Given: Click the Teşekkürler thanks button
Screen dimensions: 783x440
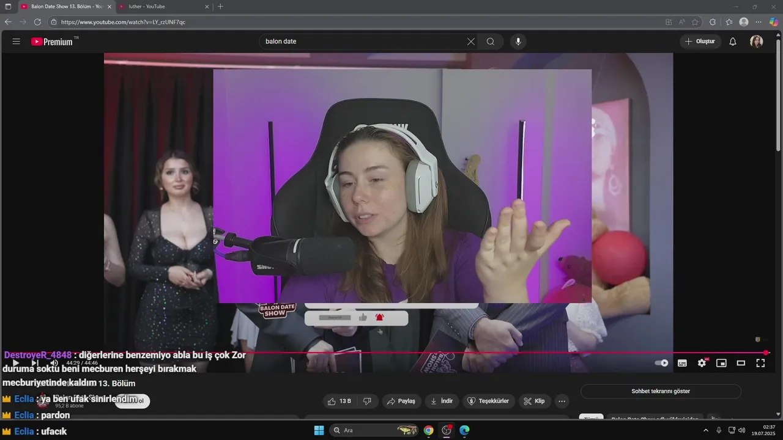Looking at the screenshot, I should pyautogui.click(x=488, y=401).
